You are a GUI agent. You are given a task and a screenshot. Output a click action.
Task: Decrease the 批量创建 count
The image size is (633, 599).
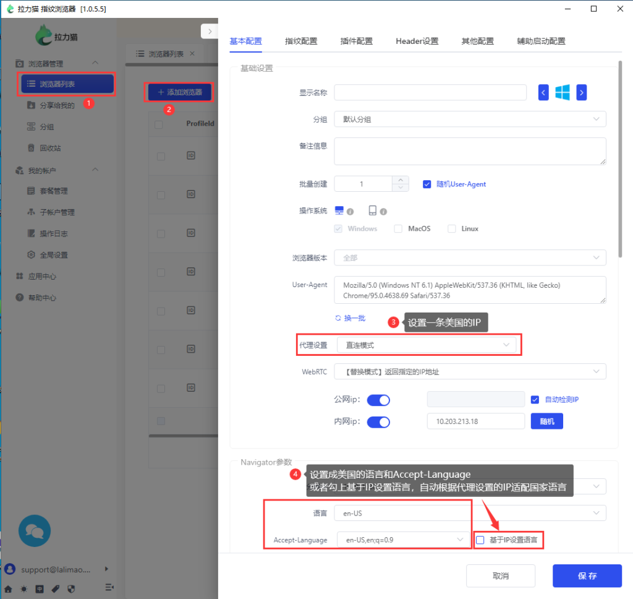click(x=401, y=187)
